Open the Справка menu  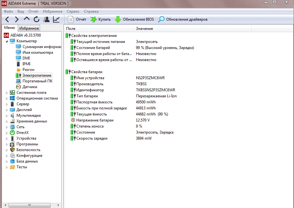[x=91, y=11]
